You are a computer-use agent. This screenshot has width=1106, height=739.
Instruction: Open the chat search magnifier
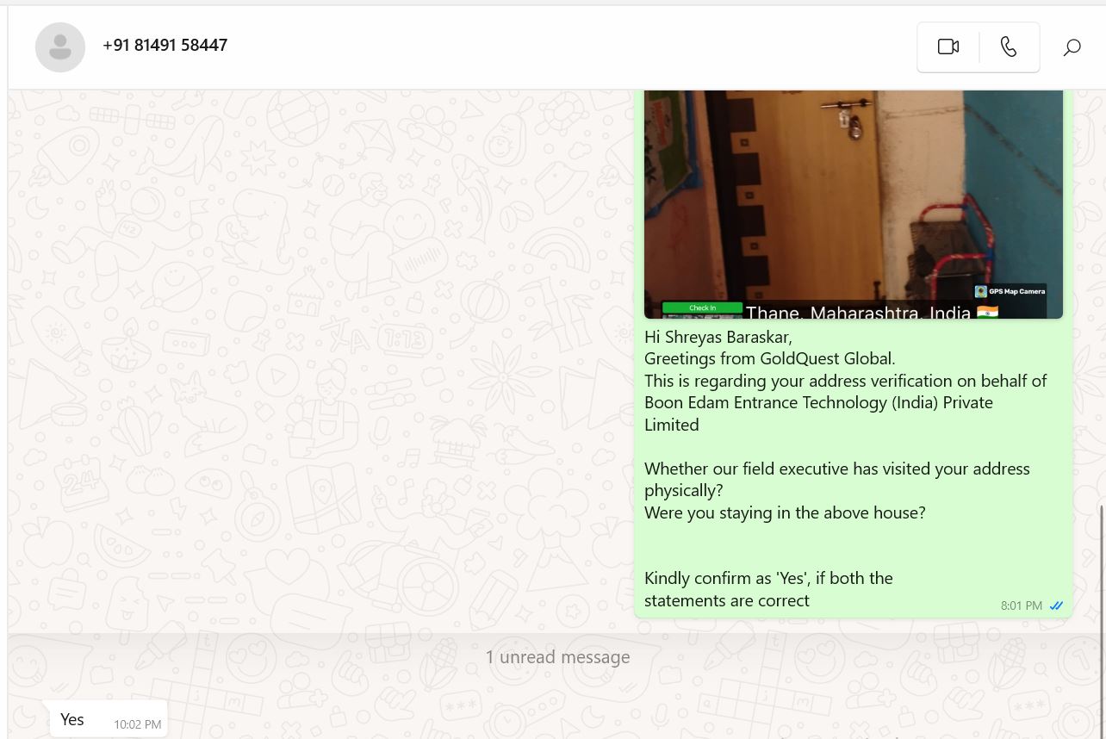(x=1072, y=47)
